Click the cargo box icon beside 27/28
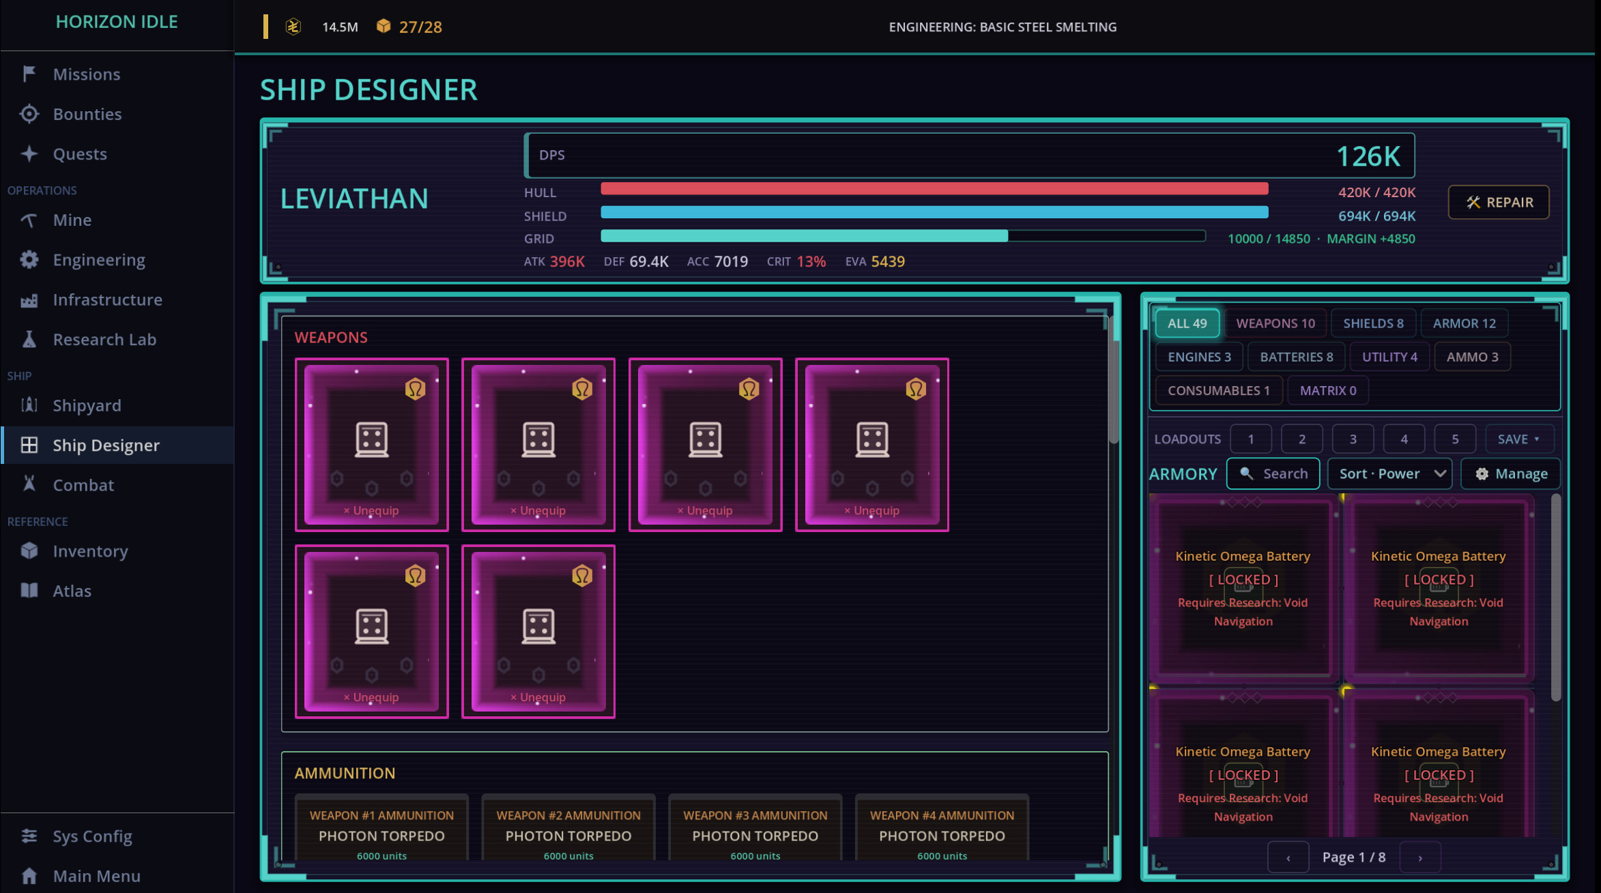 [384, 26]
